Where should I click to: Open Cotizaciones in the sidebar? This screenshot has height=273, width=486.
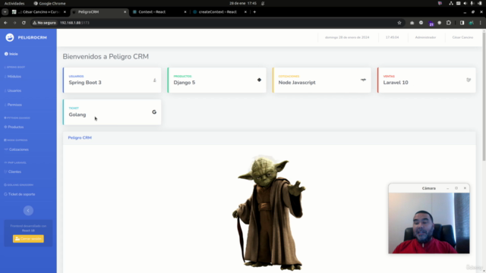(x=17, y=149)
